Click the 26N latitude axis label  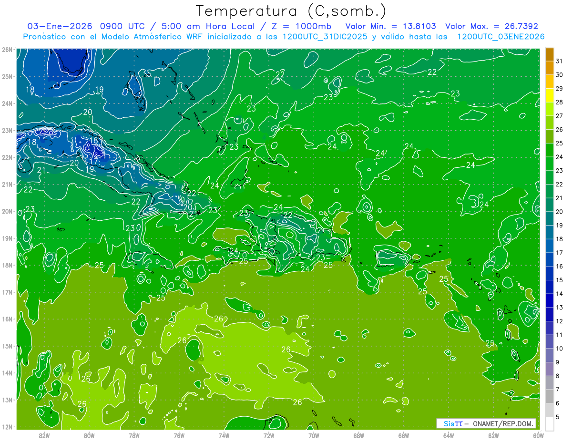tap(7, 50)
